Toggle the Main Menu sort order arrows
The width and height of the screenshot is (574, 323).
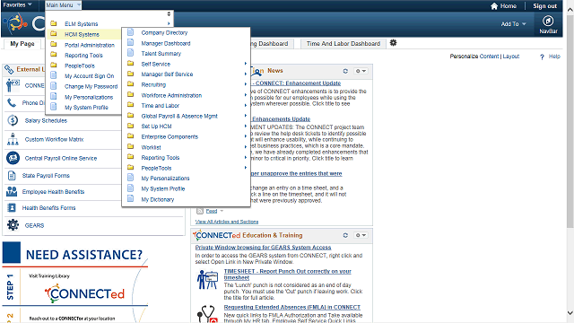pyautogui.click(x=169, y=14)
